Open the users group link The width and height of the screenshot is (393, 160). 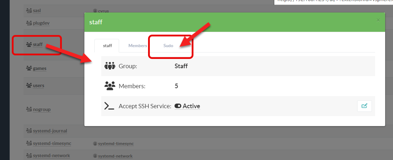pos(38,86)
